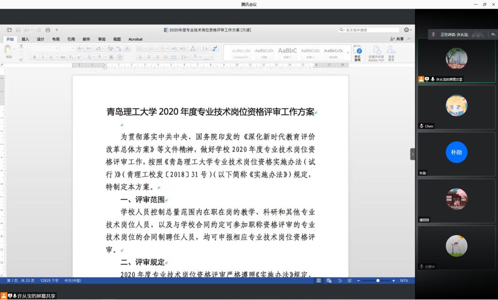
Task: Click the zoom out minus icon
Action: 358,281
